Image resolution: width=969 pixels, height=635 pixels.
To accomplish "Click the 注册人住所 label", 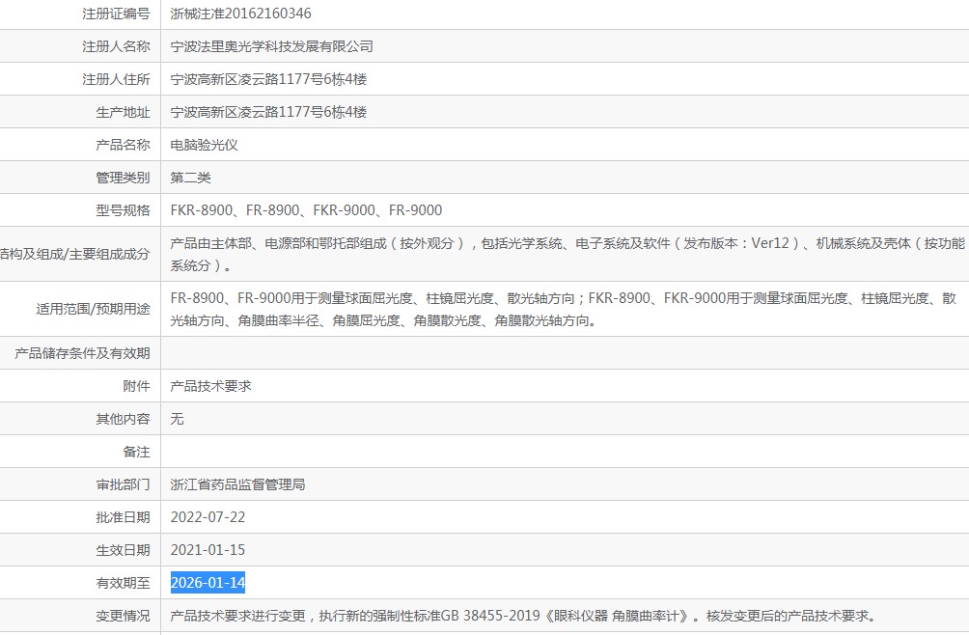I will (x=116, y=79).
